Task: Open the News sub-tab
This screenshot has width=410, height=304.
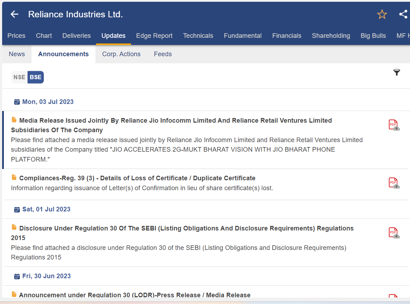Action: (17, 54)
